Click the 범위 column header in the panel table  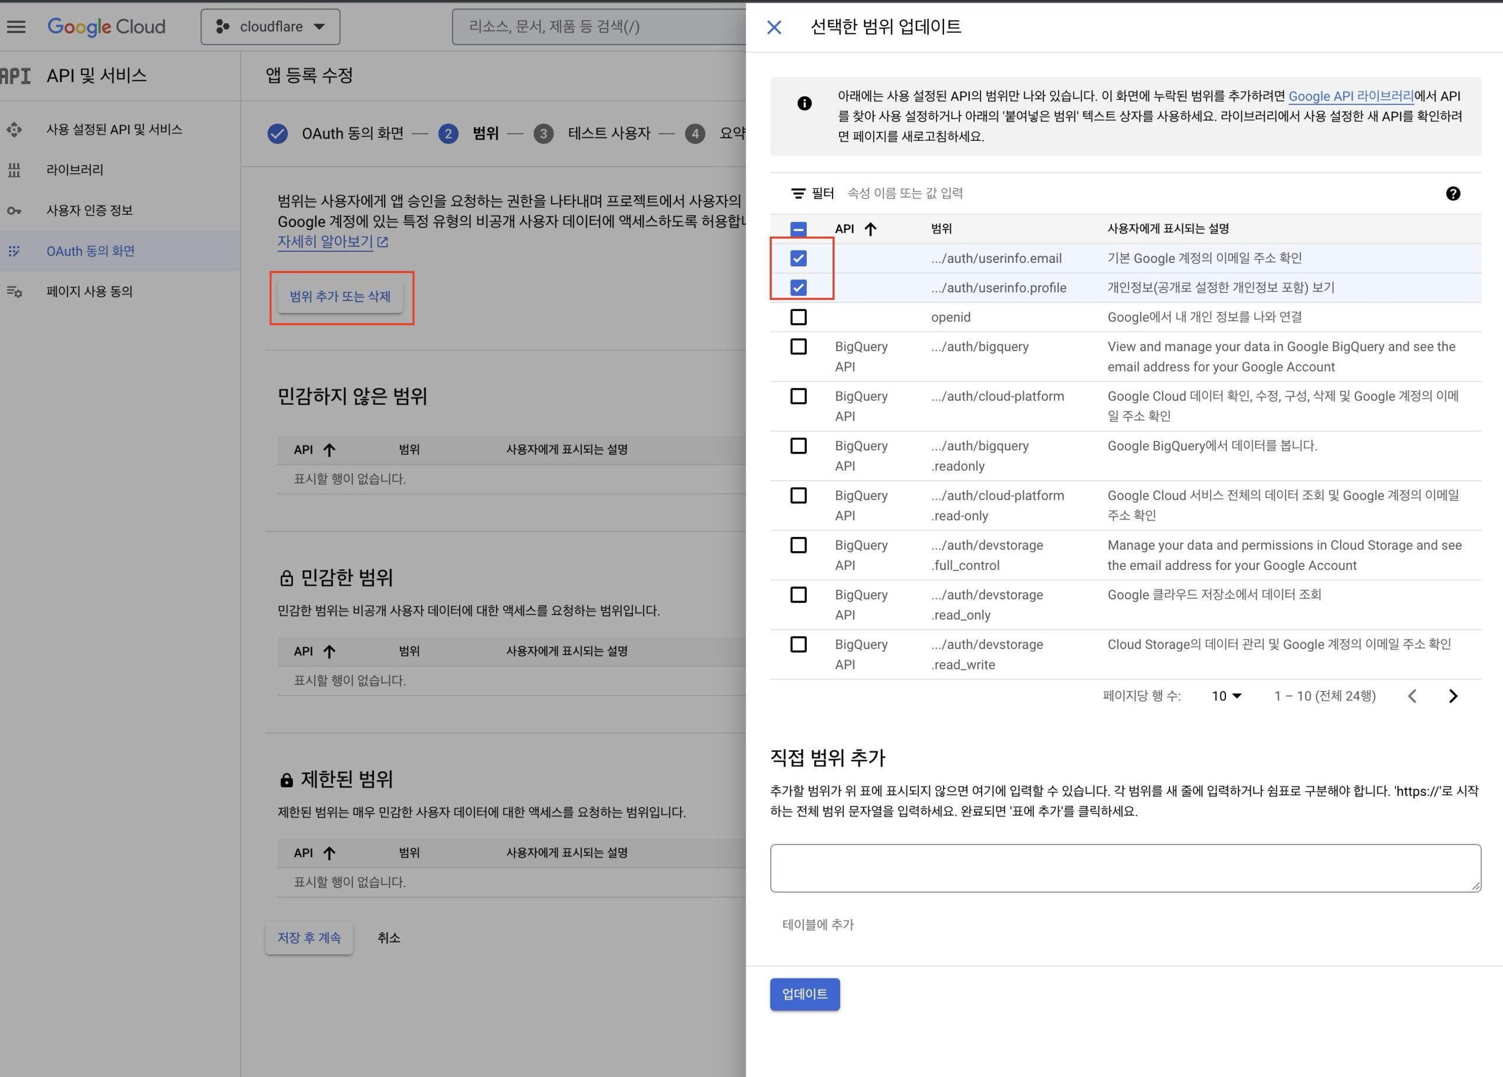point(941,229)
